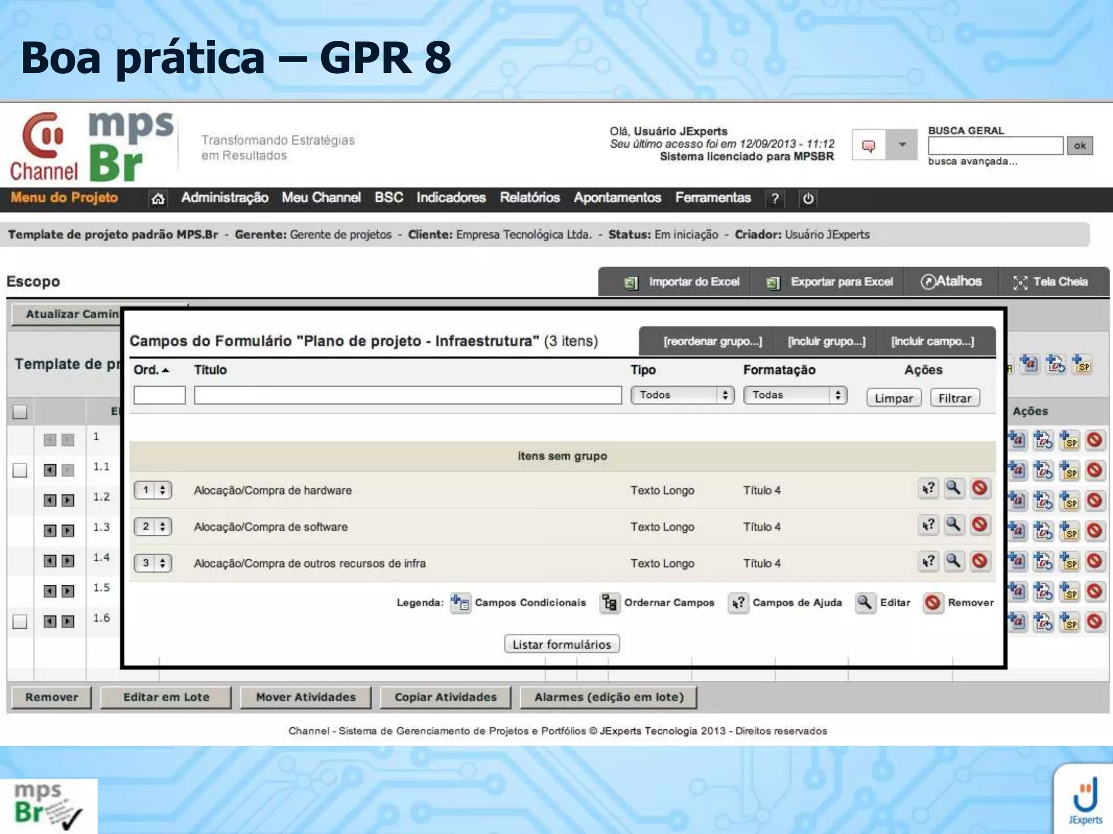Change order stepper of outros recursos field

[153, 563]
